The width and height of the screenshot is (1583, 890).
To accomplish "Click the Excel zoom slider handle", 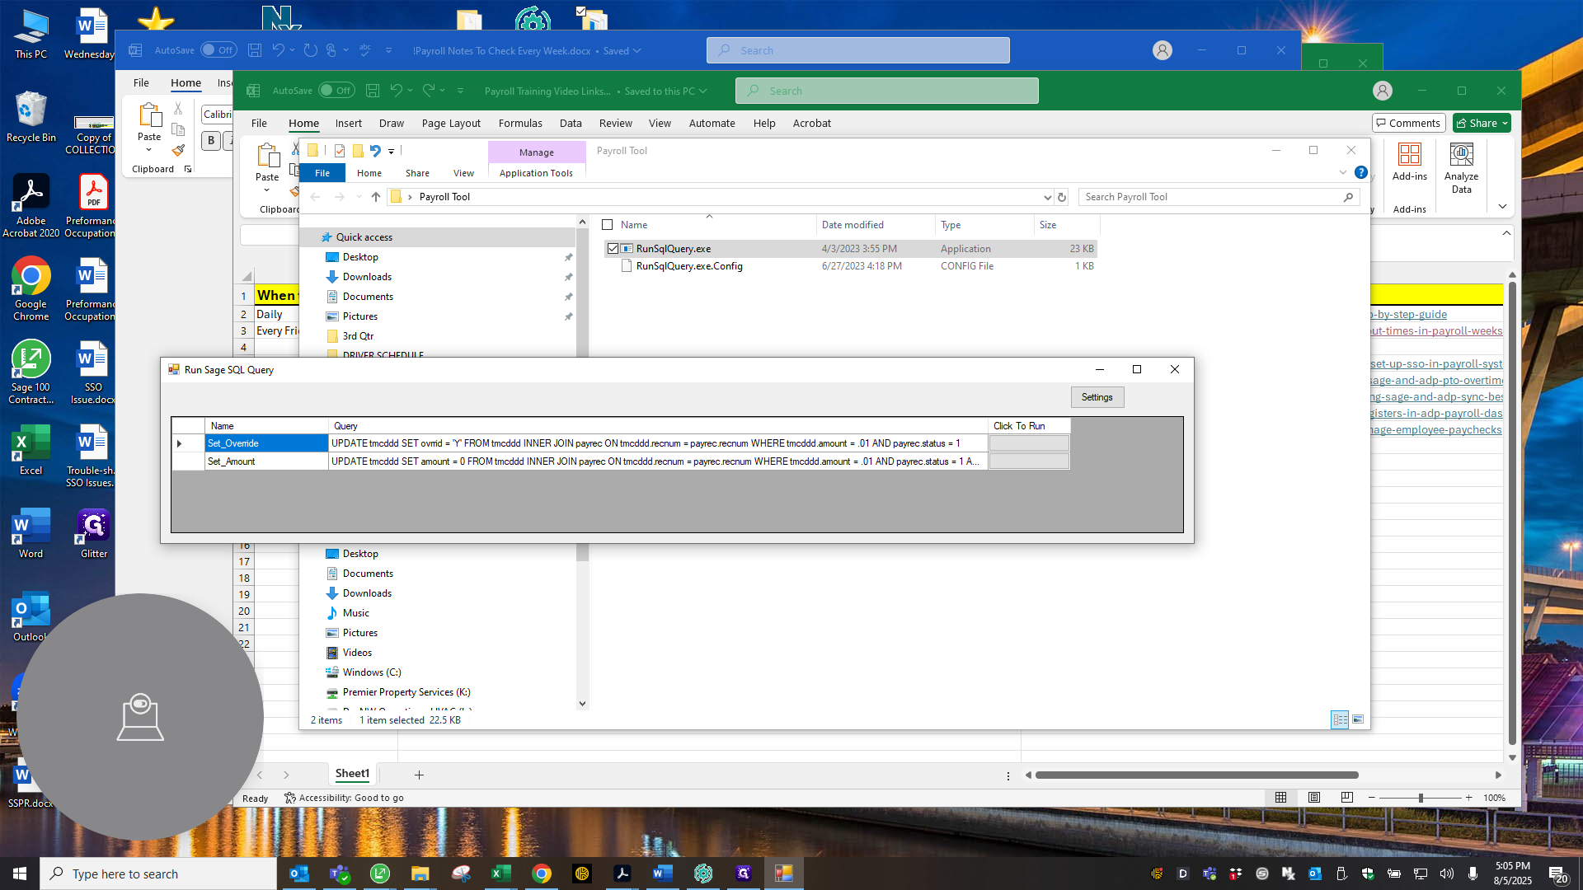I will click(1421, 798).
